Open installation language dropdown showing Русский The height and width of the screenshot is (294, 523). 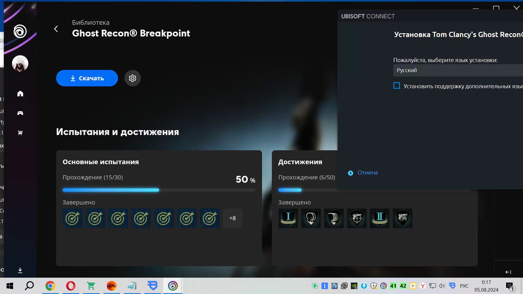point(458,70)
